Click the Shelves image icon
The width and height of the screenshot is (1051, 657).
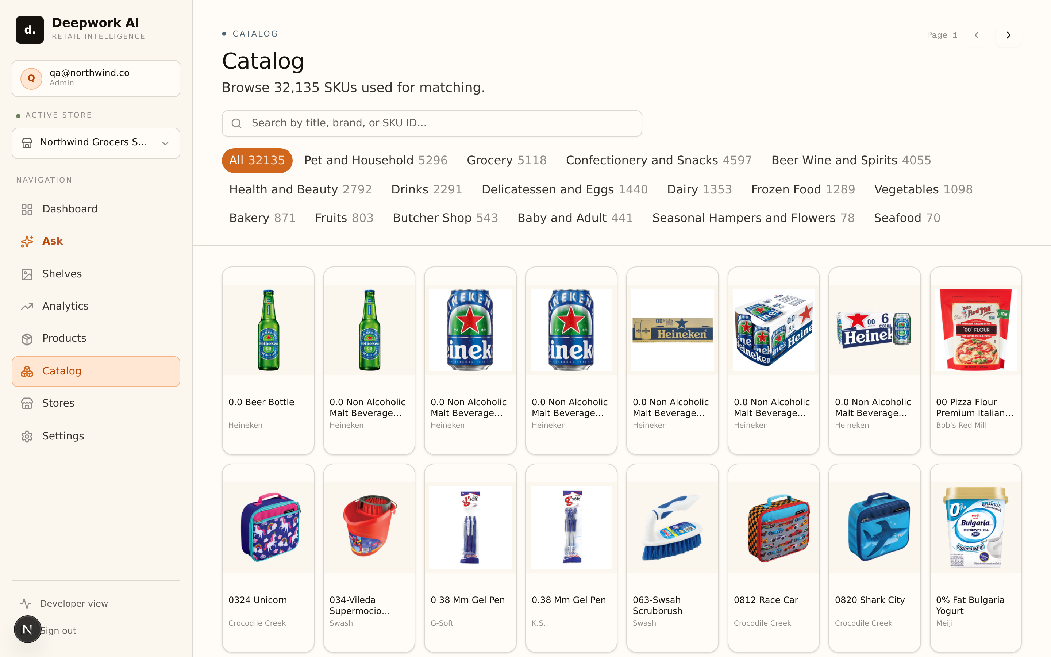tap(27, 274)
